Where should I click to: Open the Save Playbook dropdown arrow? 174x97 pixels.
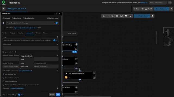[148, 16]
